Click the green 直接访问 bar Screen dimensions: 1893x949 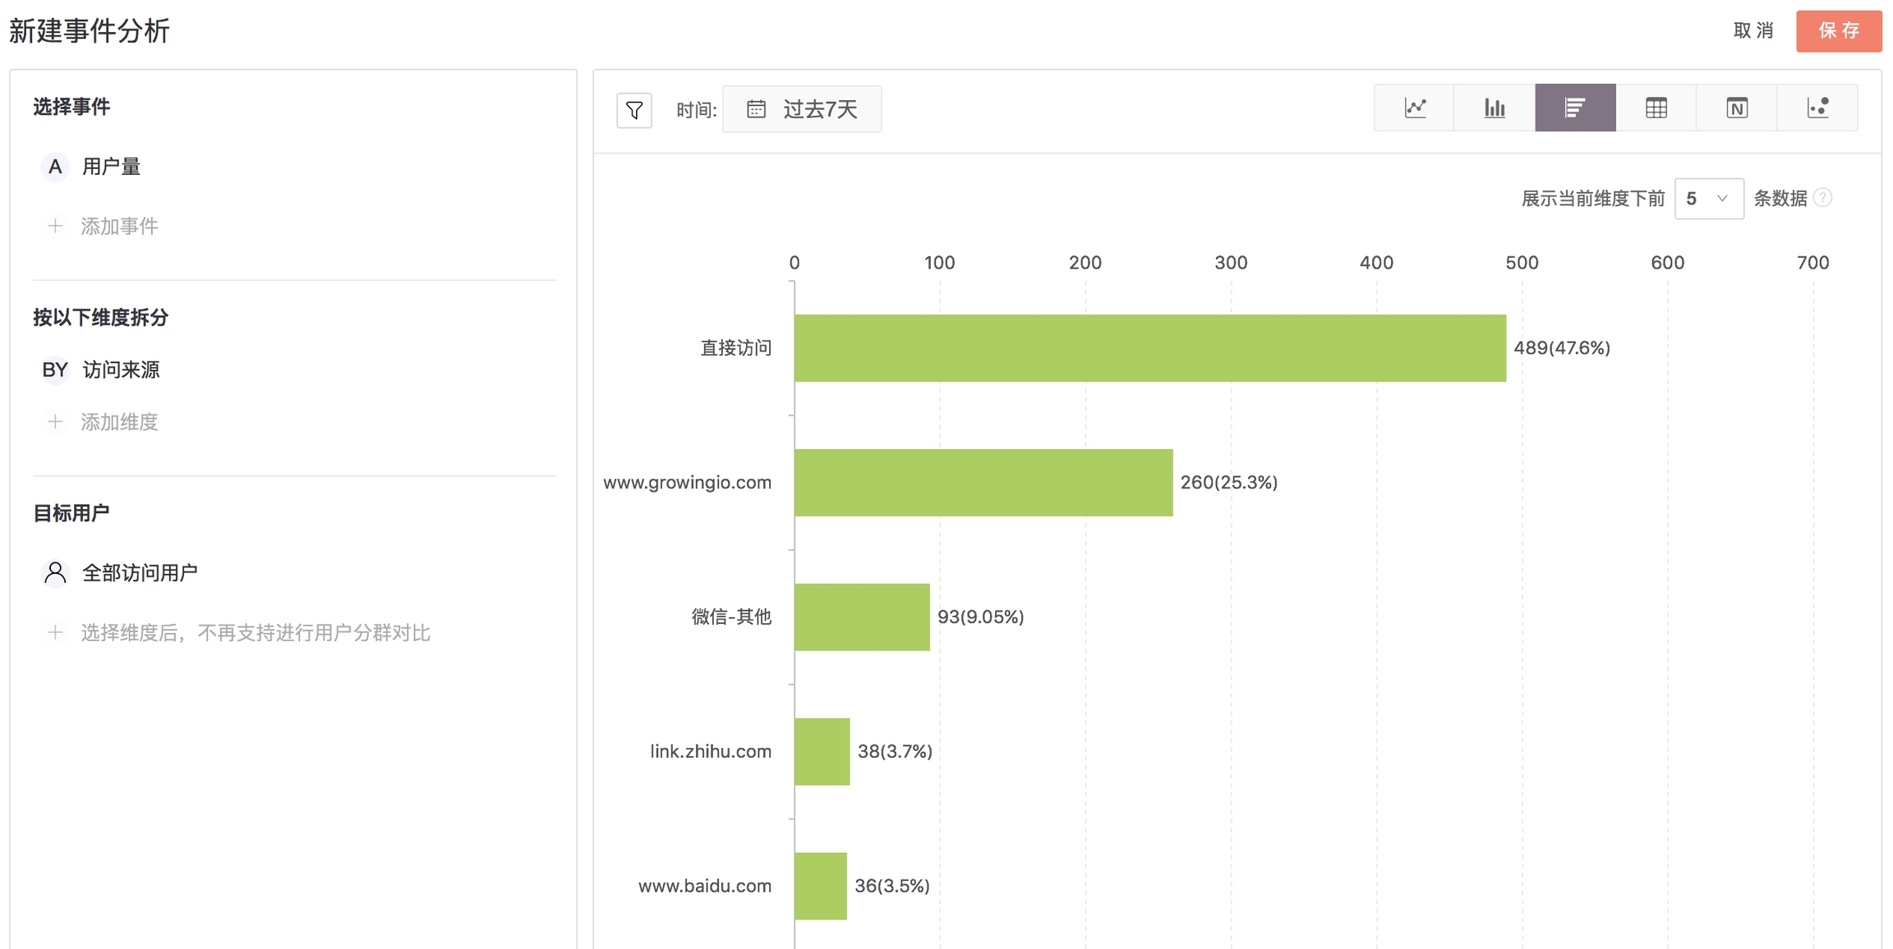pos(1149,348)
